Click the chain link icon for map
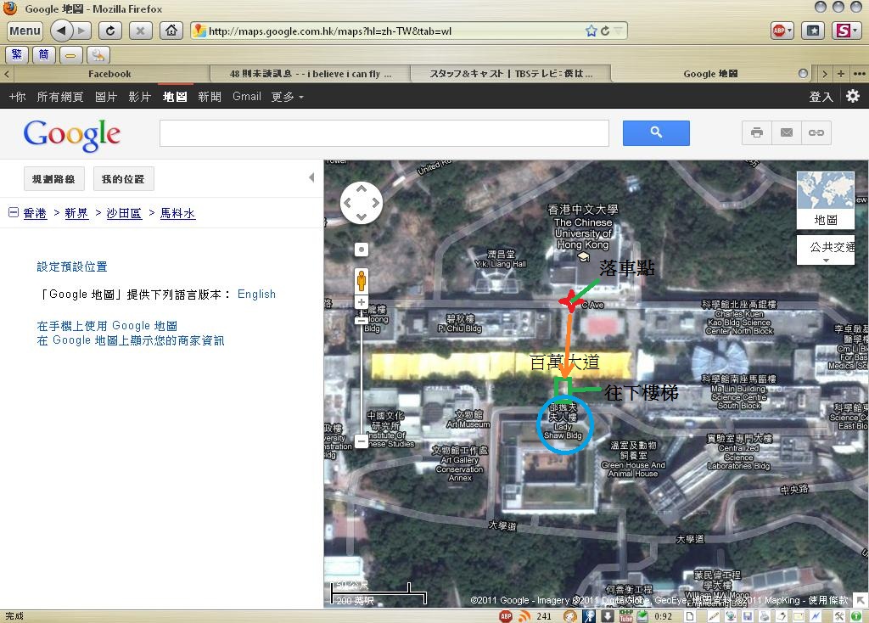The width and height of the screenshot is (869, 623). 816,133
